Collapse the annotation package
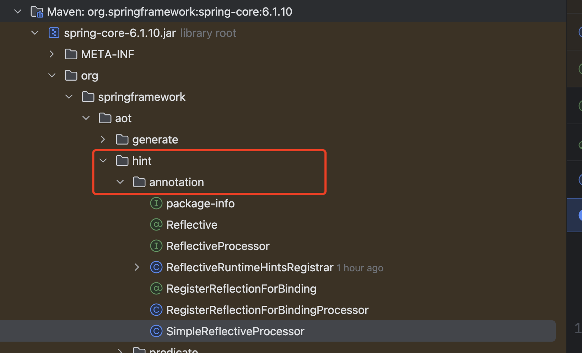Viewport: 582px width, 353px height. tap(120, 182)
